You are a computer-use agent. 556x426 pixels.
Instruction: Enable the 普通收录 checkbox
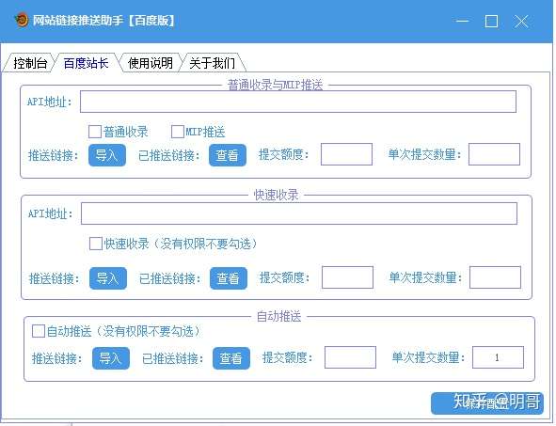(95, 132)
